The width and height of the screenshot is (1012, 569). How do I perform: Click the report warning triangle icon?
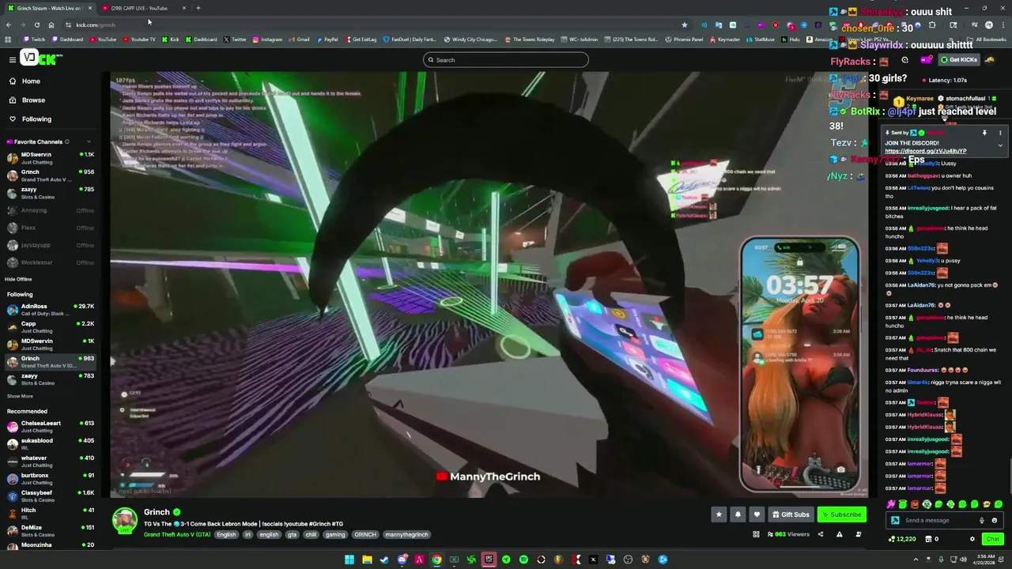839,534
